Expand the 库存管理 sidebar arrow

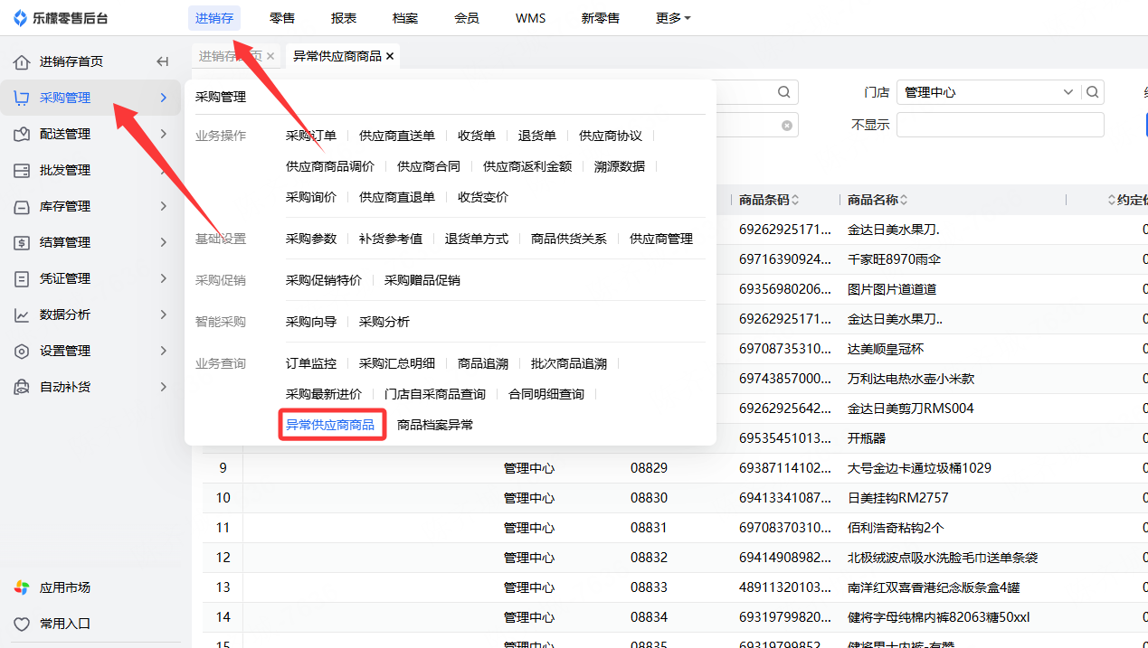point(164,206)
